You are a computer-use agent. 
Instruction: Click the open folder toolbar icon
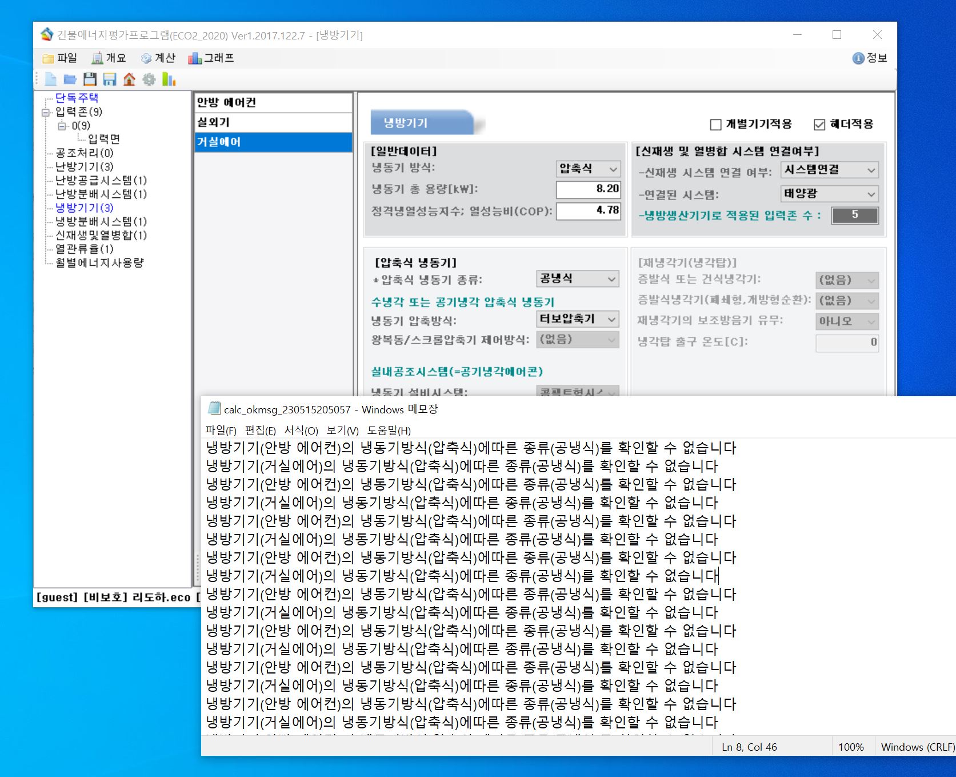(70, 79)
